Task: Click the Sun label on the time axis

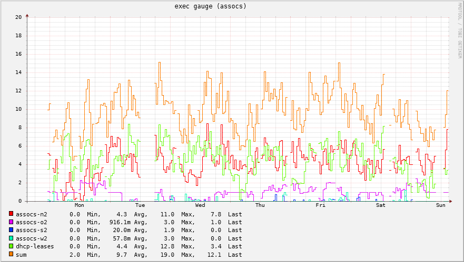Action: (x=441, y=205)
